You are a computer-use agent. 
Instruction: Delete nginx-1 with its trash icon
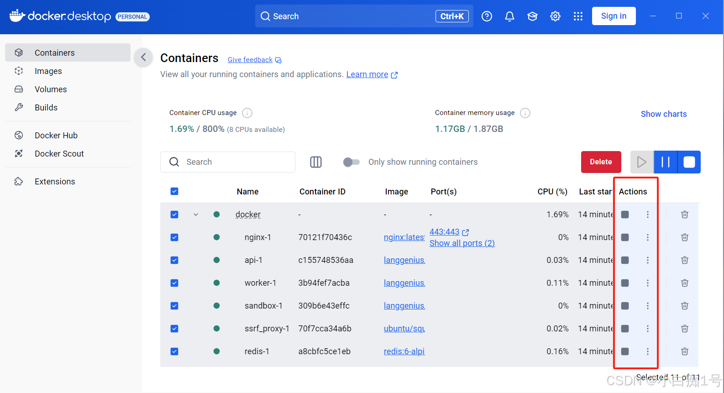pos(685,237)
